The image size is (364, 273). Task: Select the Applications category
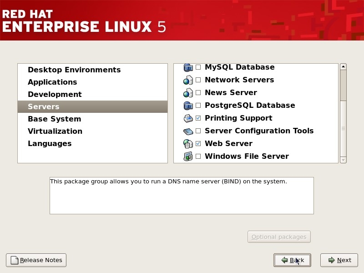(x=93, y=82)
